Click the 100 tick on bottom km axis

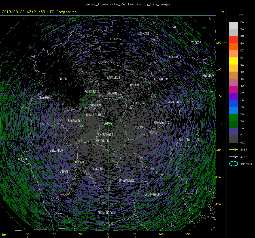click(161, 234)
